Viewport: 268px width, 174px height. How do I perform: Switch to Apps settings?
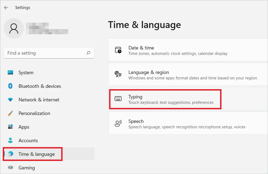click(24, 127)
